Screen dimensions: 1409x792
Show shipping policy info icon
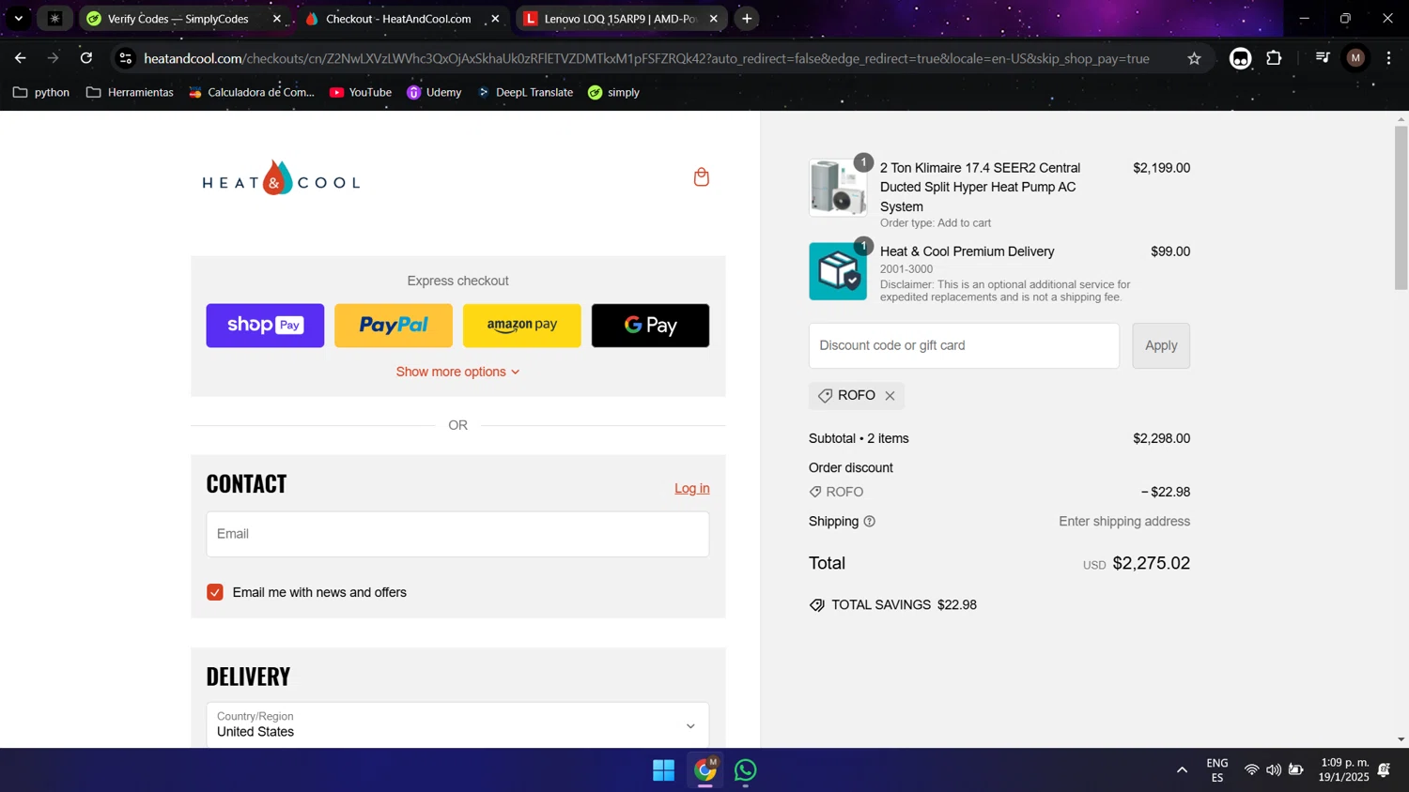869,522
